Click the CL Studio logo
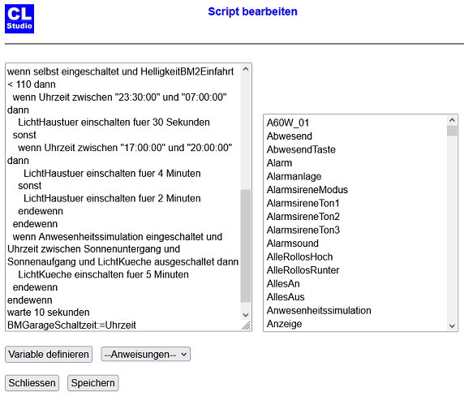 pos(19,19)
